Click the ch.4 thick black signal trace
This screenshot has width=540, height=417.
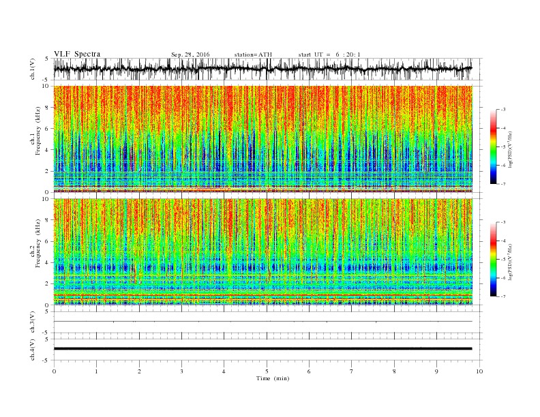click(262, 349)
